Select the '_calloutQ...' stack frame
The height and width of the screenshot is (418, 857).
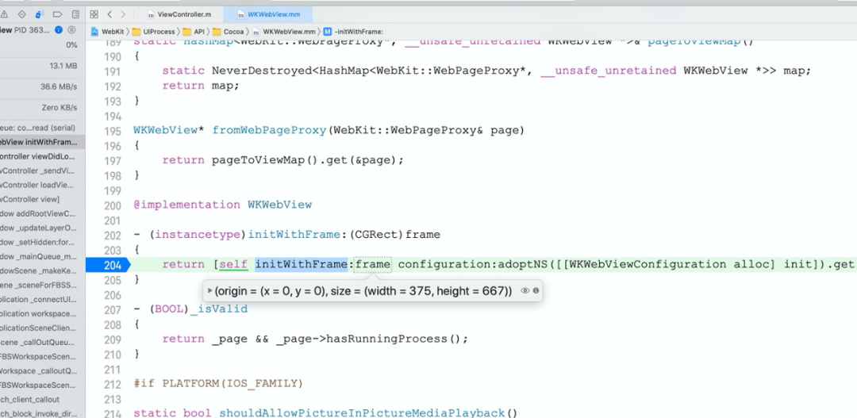click(42, 371)
